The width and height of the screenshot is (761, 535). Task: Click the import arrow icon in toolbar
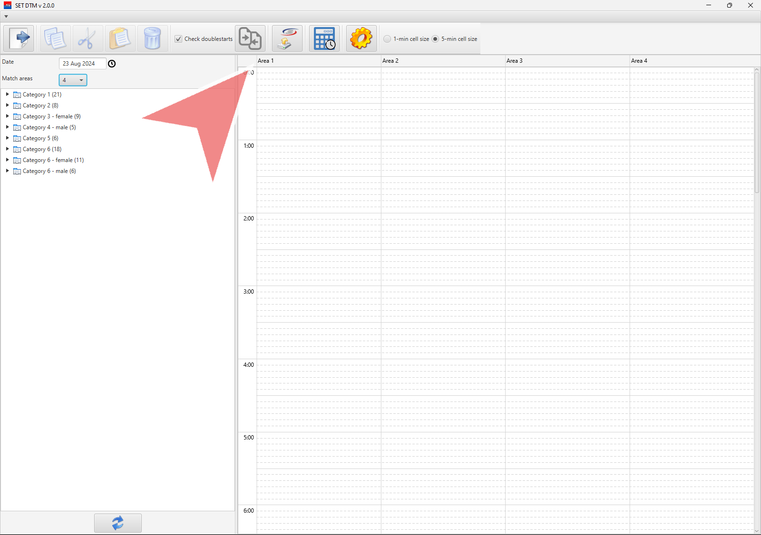pyautogui.click(x=19, y=38)
